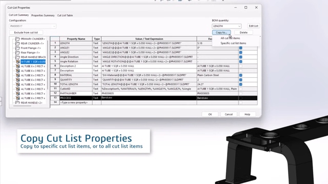
Task: Click the Bandsaw value cell in PROCESS row
Action: 149,98
